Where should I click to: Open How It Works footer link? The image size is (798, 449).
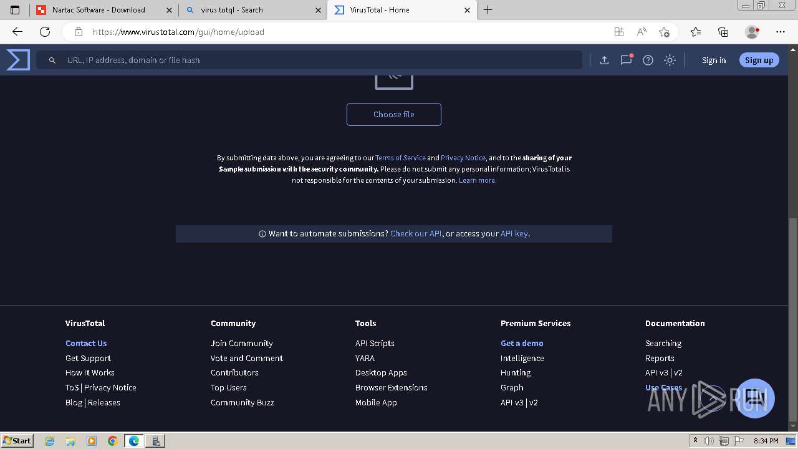coord(90,372)
